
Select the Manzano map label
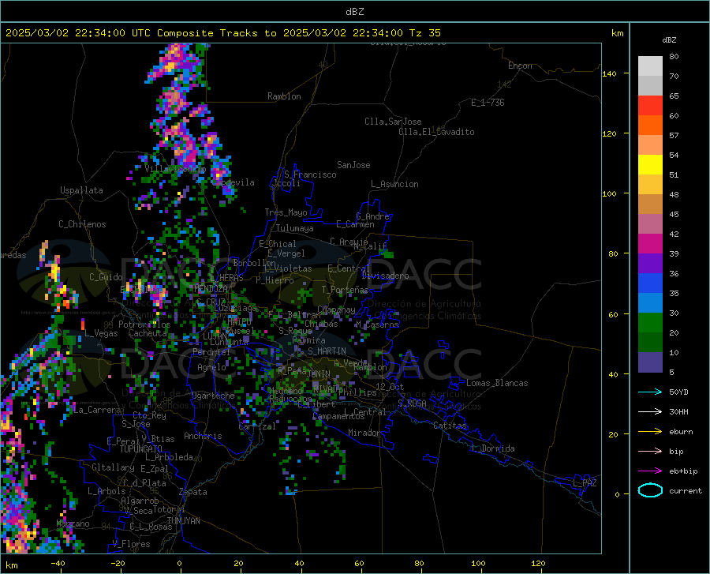(x=73, y=523)
